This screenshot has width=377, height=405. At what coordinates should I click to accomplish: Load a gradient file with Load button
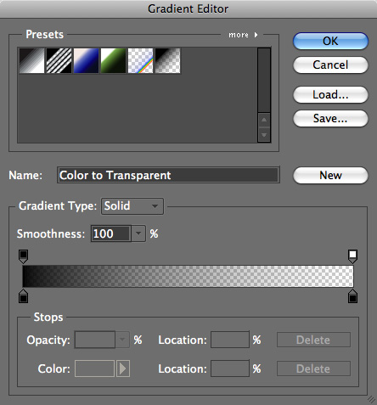[x=330, y=94]
